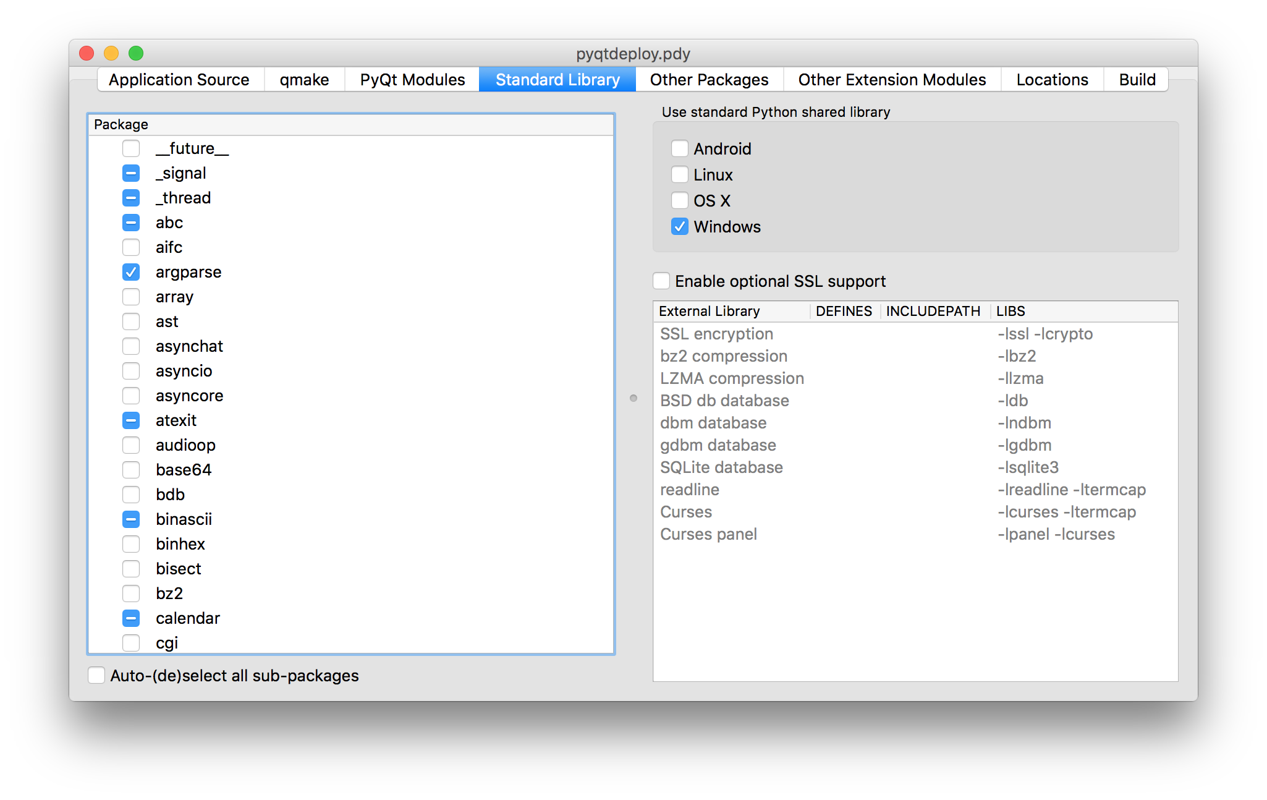
Task: Toggle the _signal package checkbox
Action: point(131,173)
